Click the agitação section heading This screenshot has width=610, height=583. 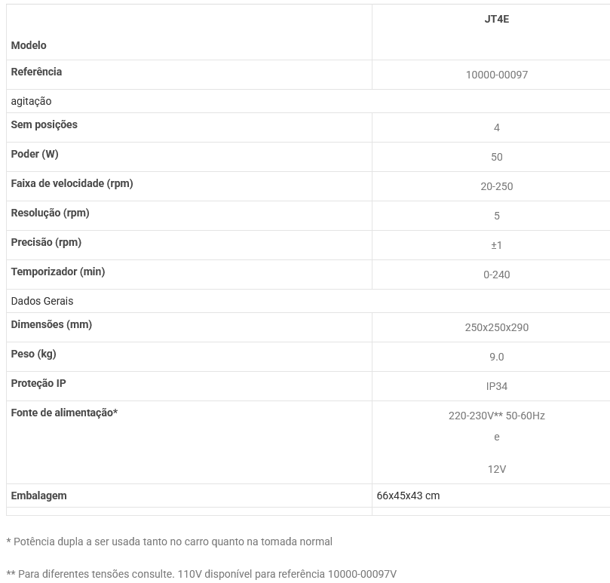[31, 101]
